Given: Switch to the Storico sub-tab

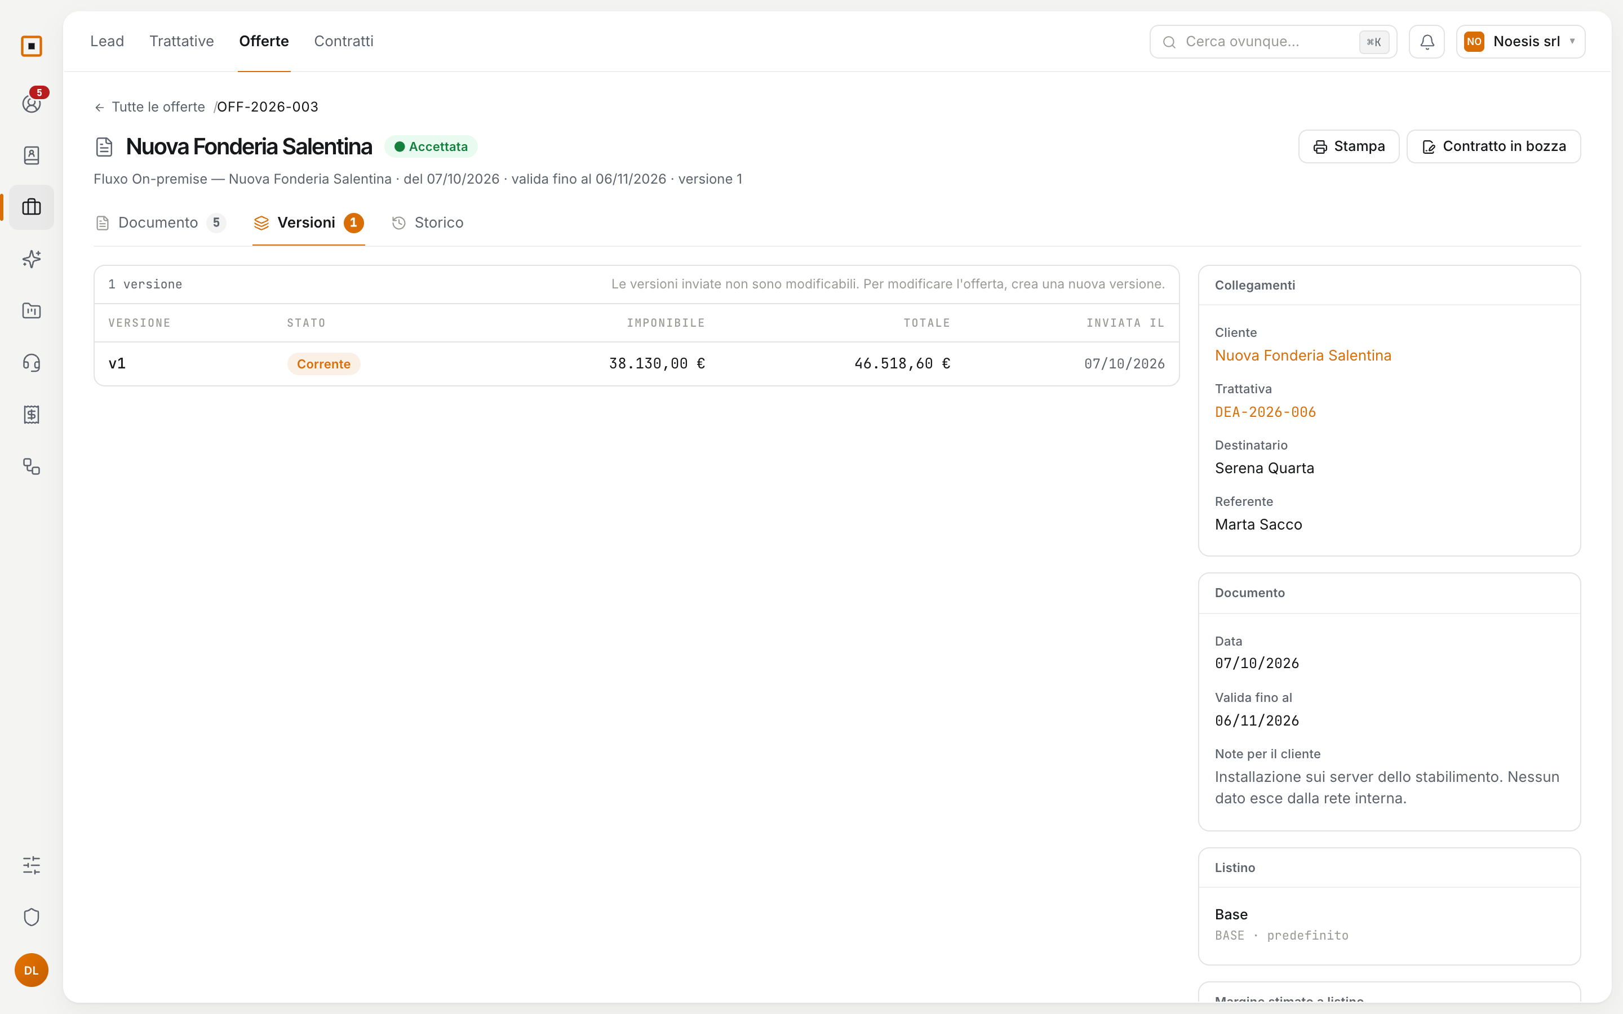Looking at the screenshot, I should pyautogui.click(x=427, y=223).
